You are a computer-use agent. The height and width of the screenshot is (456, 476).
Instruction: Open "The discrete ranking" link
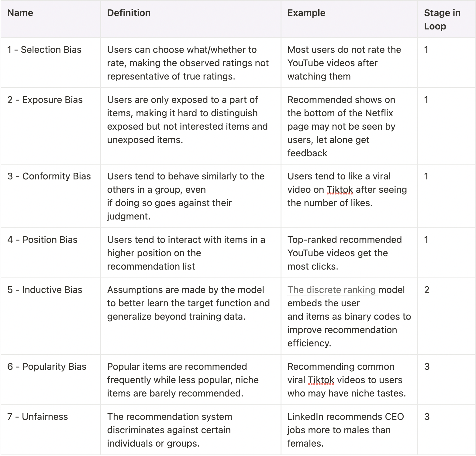click(331, 290)
